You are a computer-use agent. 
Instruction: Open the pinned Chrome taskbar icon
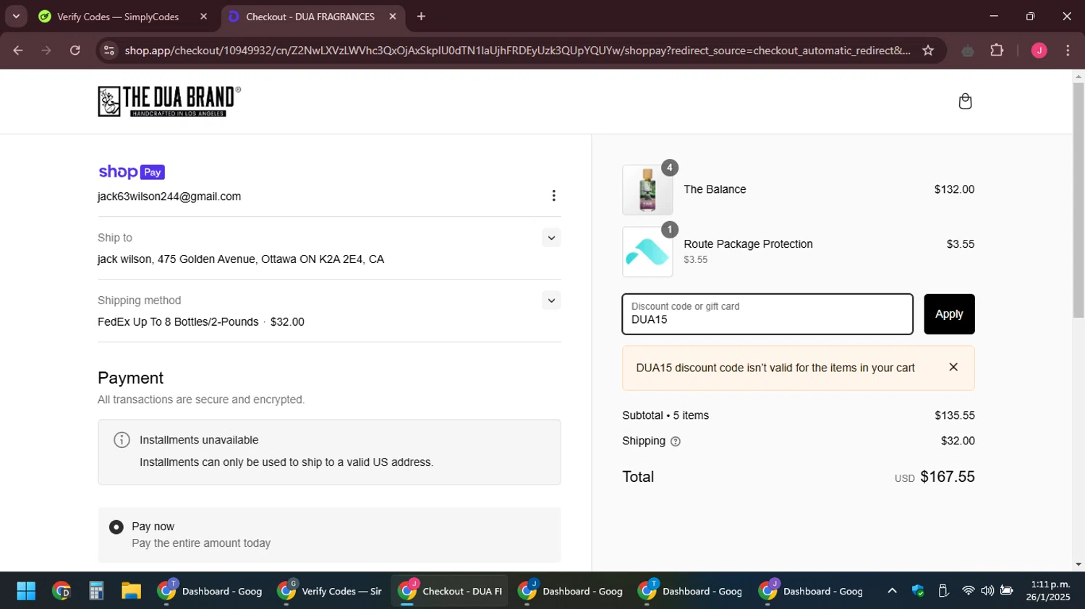(x=61, y=591)
